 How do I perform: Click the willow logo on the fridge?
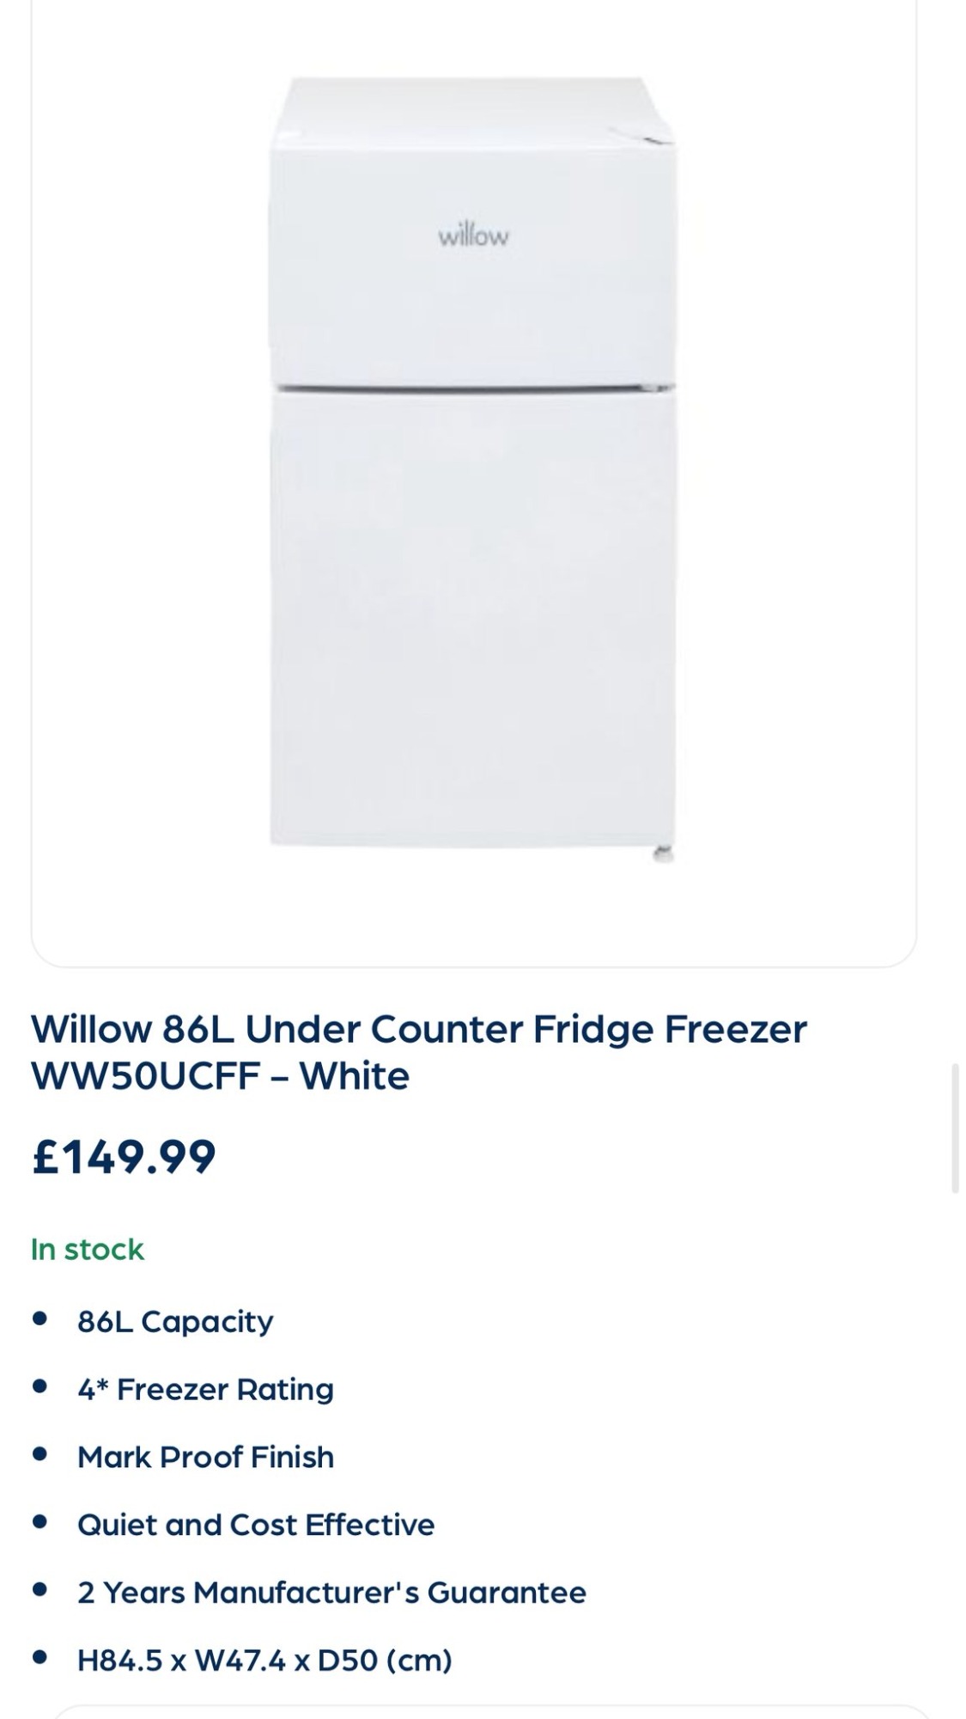point(473,235)
